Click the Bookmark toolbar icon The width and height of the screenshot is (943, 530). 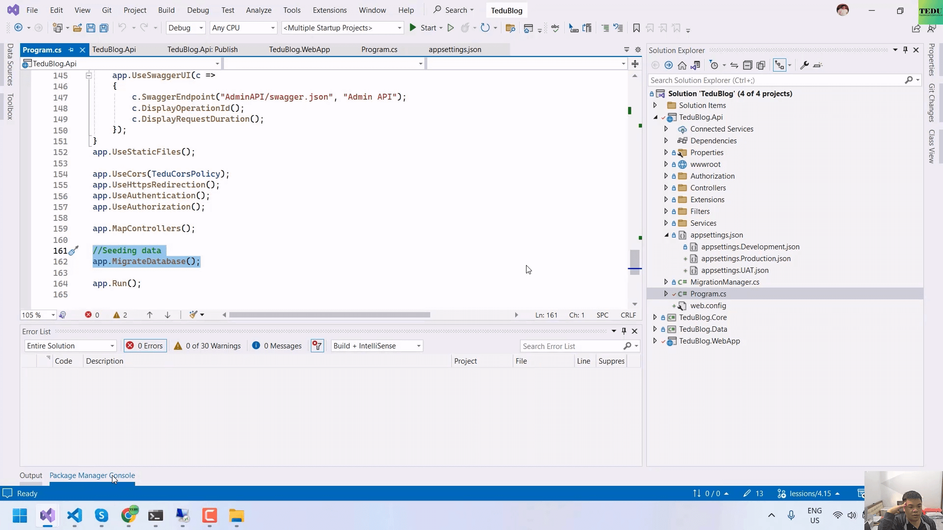(x=636, y=28)
